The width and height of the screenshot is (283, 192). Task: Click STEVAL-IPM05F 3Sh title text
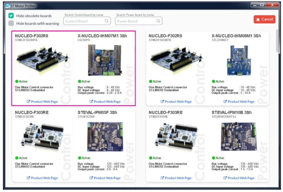click(98, 112)
